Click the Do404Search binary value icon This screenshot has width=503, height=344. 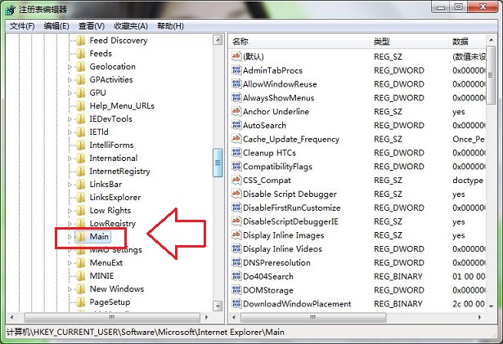236,276
